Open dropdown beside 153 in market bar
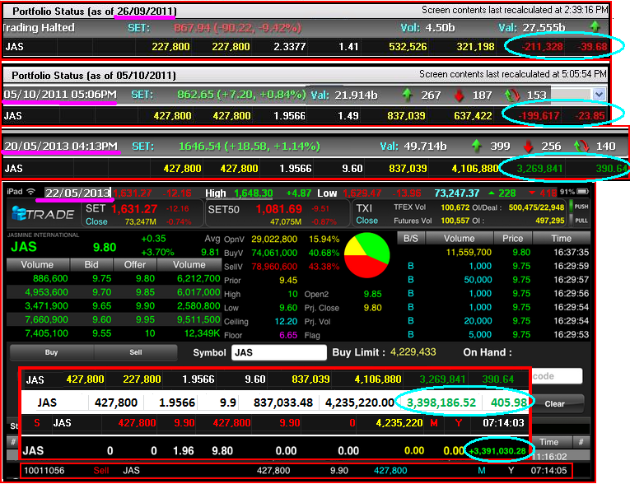The image size is (630, 484). (599, 95)
